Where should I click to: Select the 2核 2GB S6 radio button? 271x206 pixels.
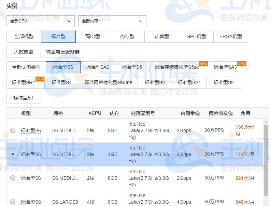pos(13,130)
